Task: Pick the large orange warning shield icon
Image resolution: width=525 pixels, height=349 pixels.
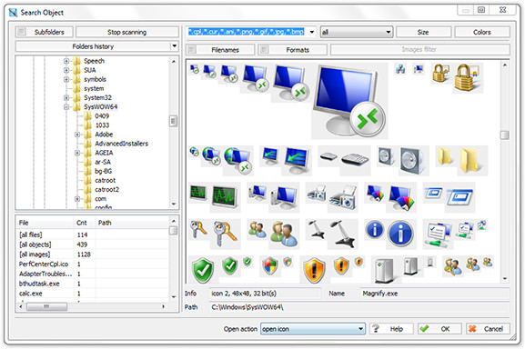Action: click(x=314, y=269)
